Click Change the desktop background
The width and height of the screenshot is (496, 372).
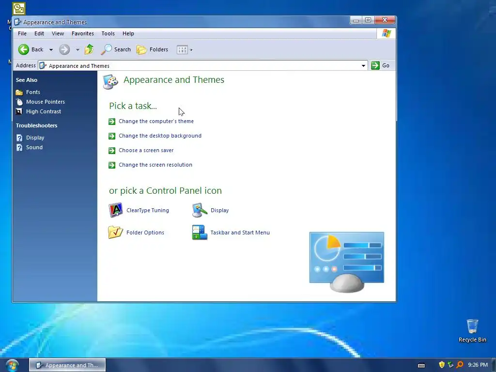tap(160, 136)
